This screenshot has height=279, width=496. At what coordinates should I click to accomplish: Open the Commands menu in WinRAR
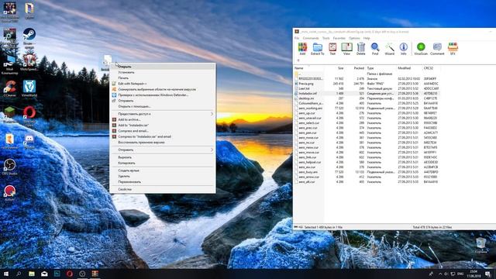tap(311, 38)
